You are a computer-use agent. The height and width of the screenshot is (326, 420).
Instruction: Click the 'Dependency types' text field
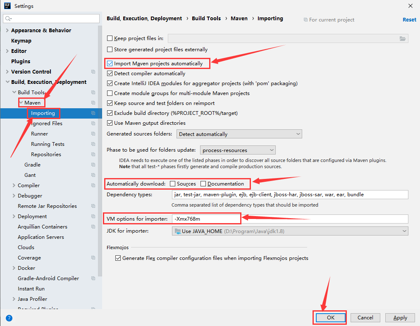(290, 195)
